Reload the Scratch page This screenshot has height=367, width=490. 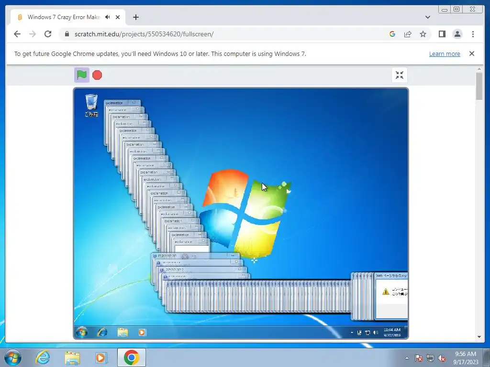[x=48, y=34]
